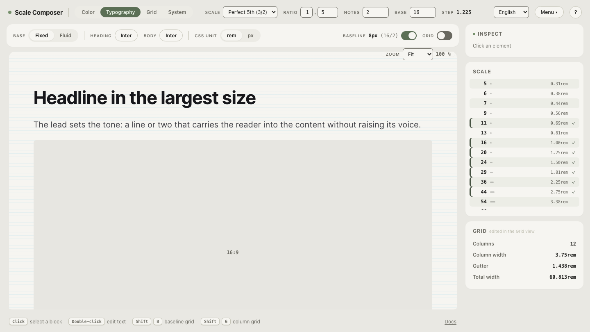Open the Menu dropdown button
Image resolution: width=590 pixels, height=332 pixels.
pyautogui.click(x=549, y=12)
